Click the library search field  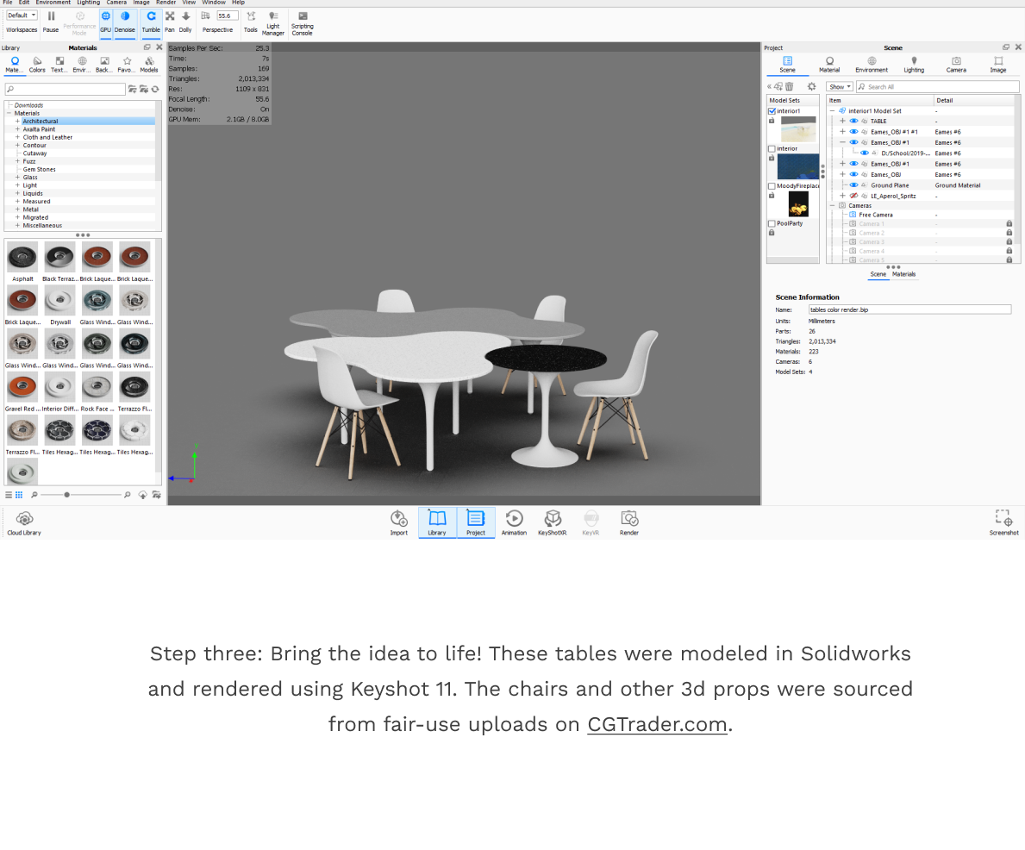click(65, 89)
